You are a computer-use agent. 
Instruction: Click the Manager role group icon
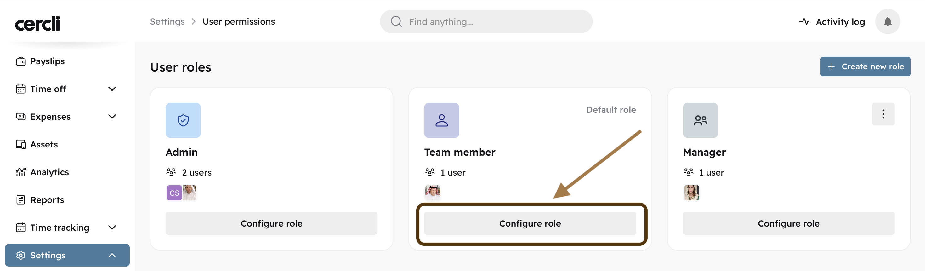[x=700, y=120]
